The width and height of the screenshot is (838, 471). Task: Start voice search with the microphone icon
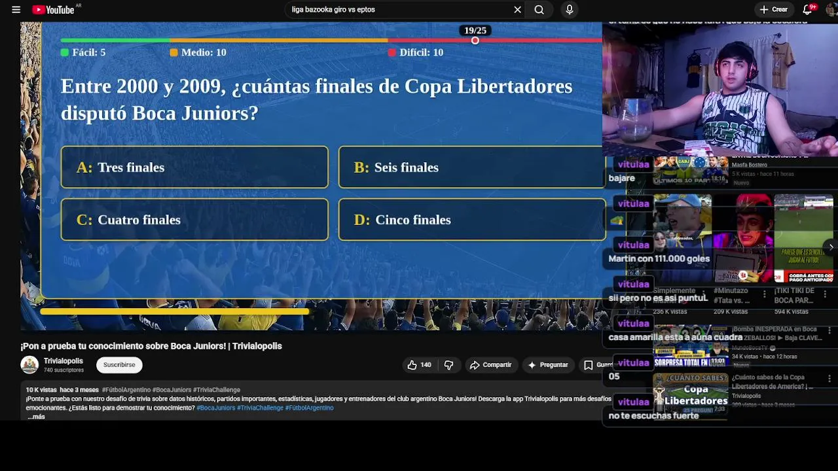point(570,10)
